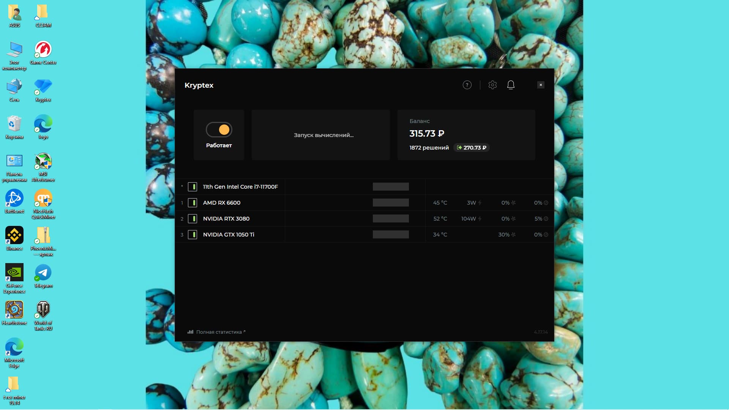
Task: Select the 11th Gen Intel Core i7-11700F name
Action: click(x=240, y=187)
